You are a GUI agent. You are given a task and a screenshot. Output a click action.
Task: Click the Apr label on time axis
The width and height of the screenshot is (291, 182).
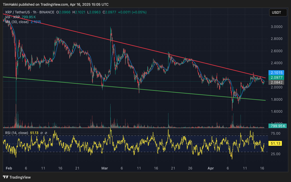pyautogui.click(x=211, y=169)
